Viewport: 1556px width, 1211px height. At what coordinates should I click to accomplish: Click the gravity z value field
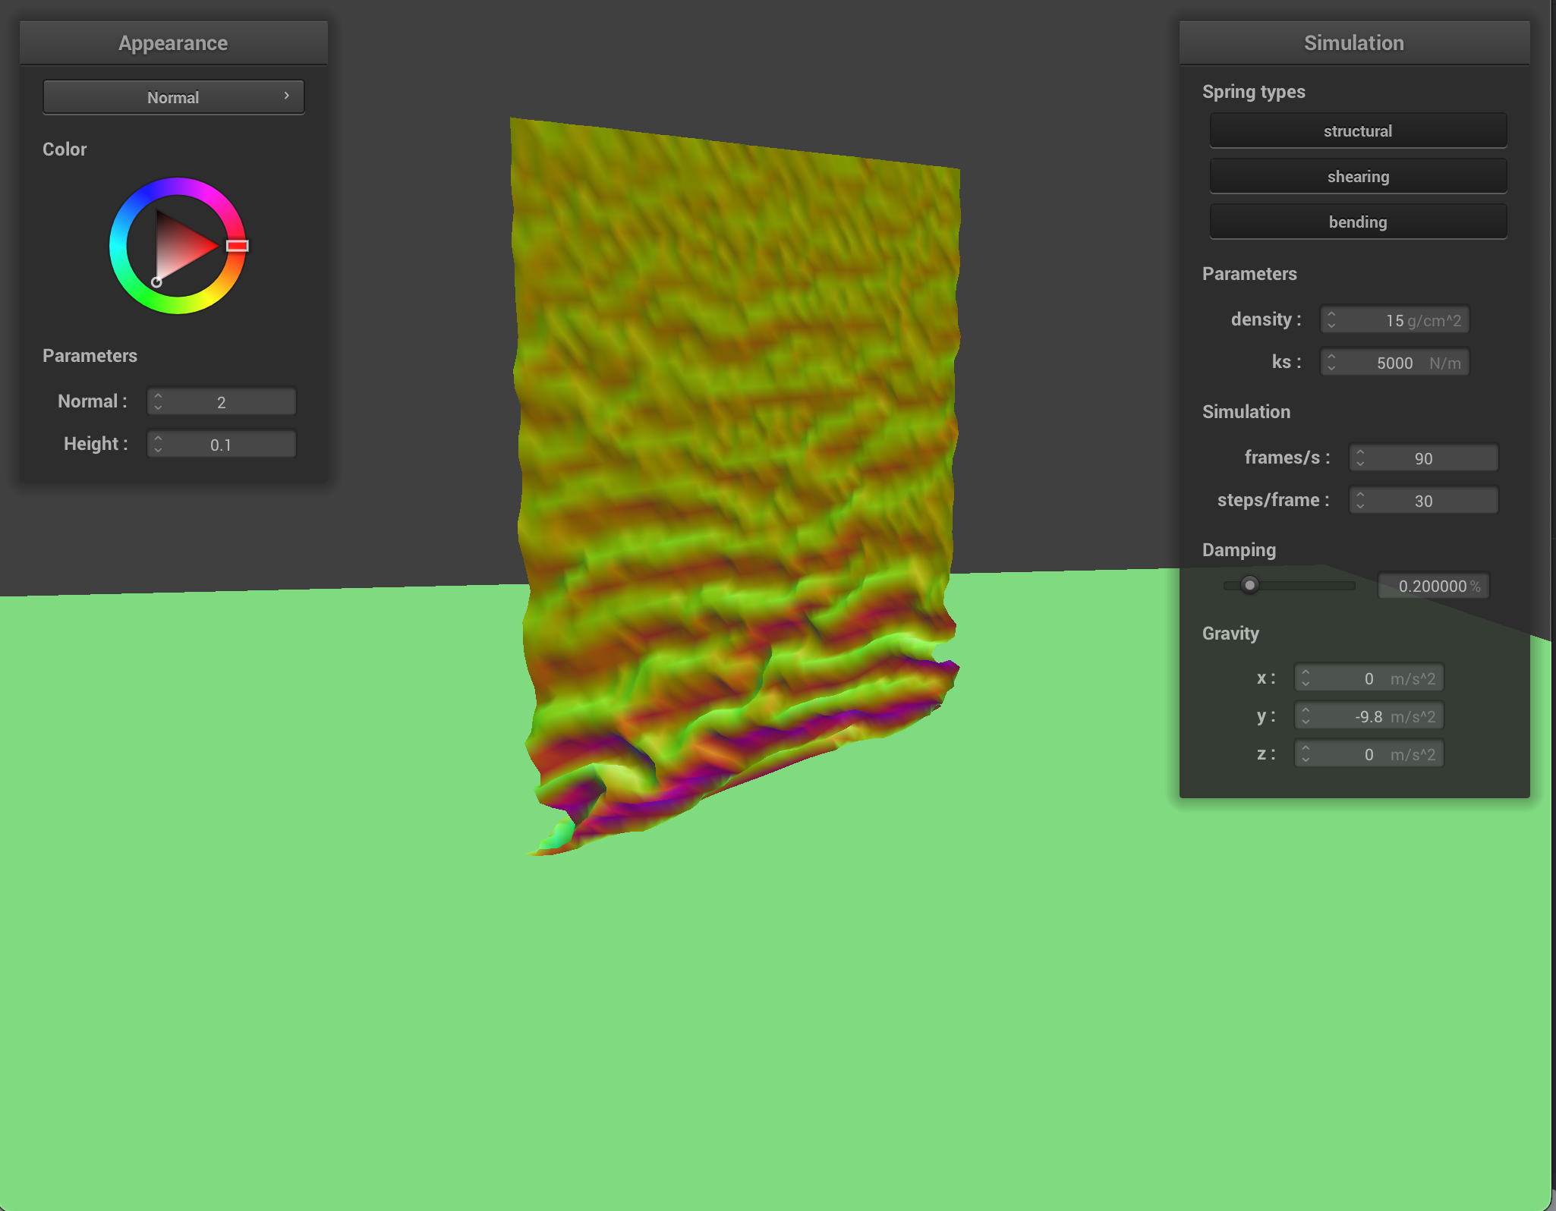point(1369,753)
